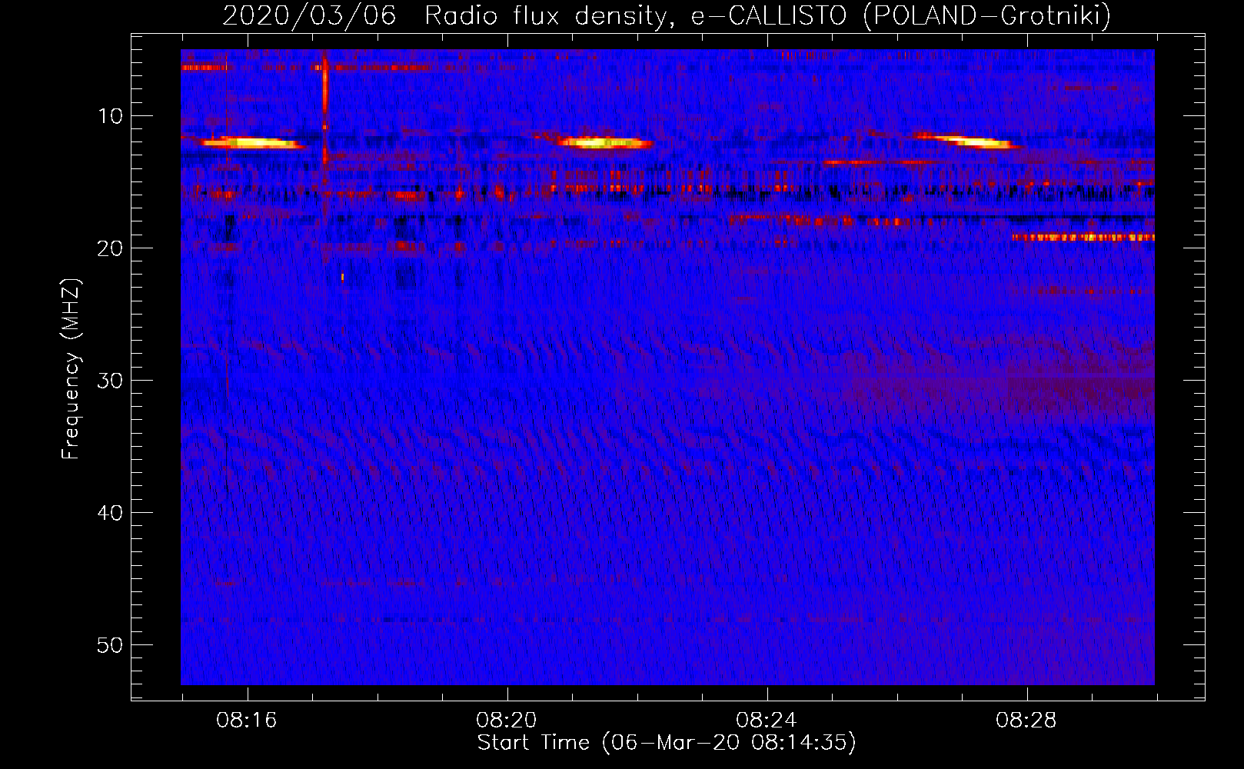1244x769 pixels.
Task: Click the 08:28 time tick label
Action: click(x=1026, y=721)
